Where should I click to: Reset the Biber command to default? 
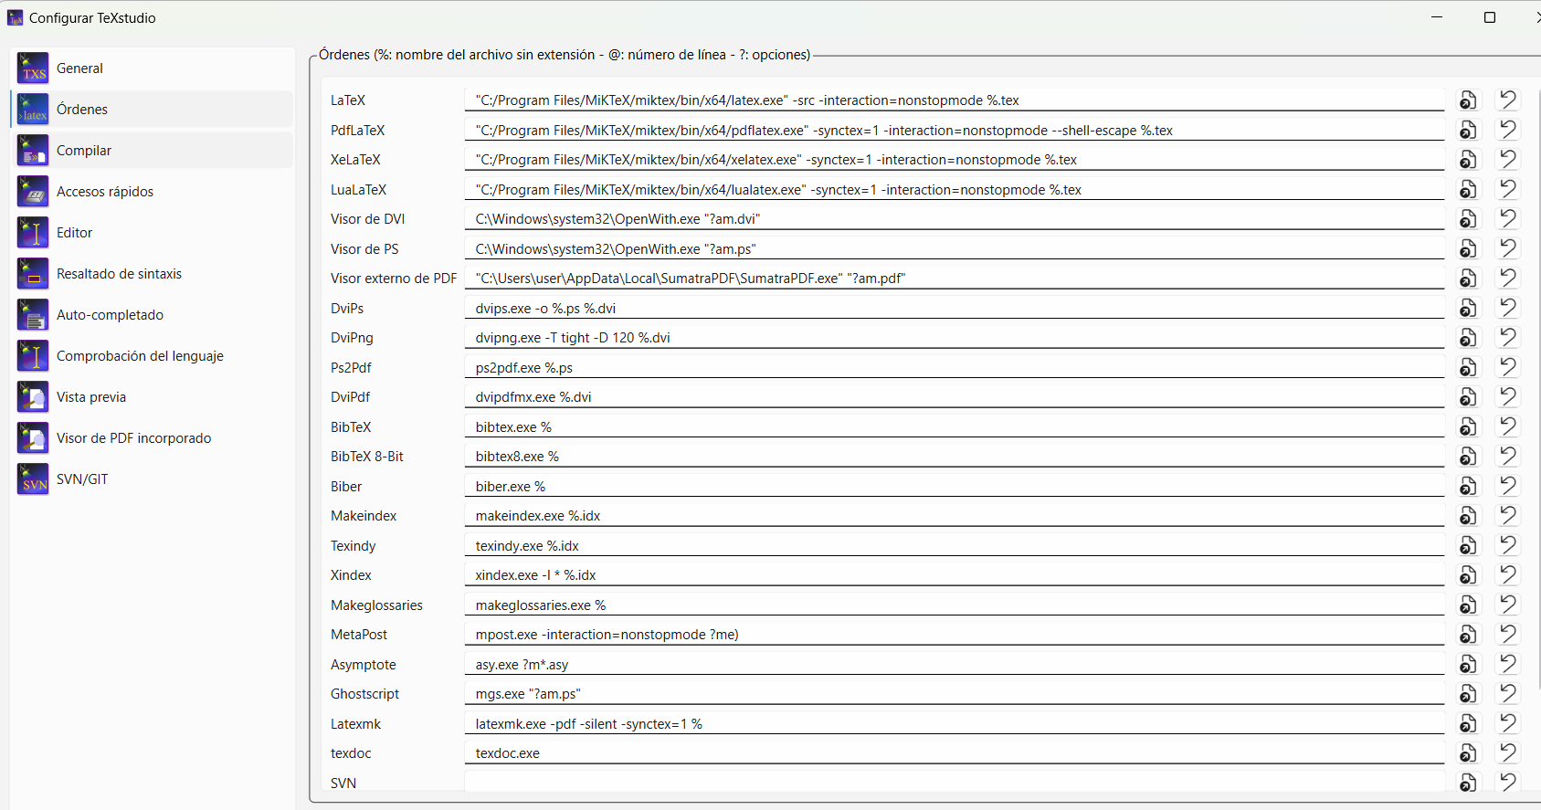(x=1508, y=486)
